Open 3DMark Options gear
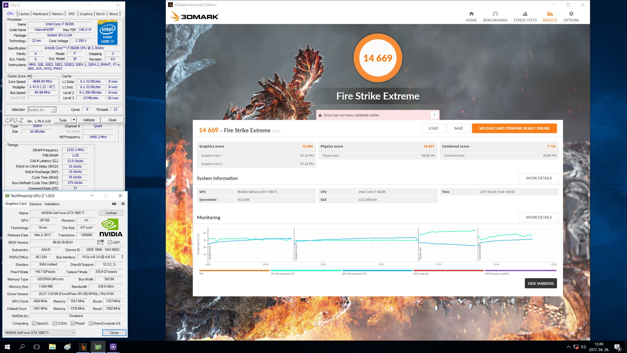 point(571,17)
